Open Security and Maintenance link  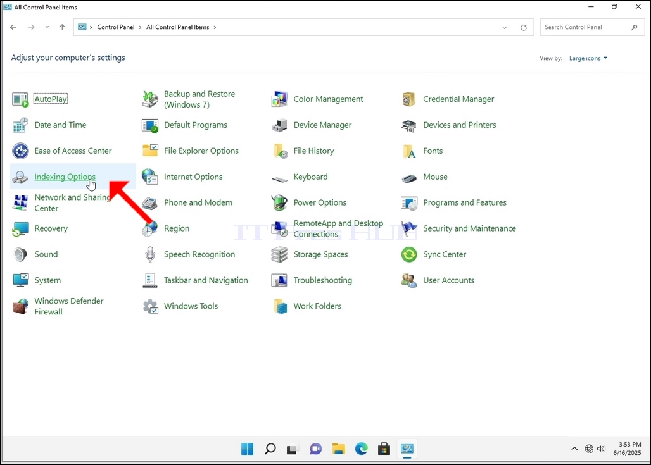pos(469,228)
